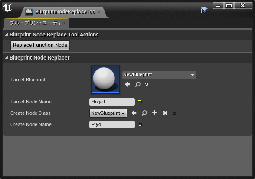This screenshot has height=179, width=255.
Task: Collapse the Blueprint Node Replacer section
Action: (7, 57)
